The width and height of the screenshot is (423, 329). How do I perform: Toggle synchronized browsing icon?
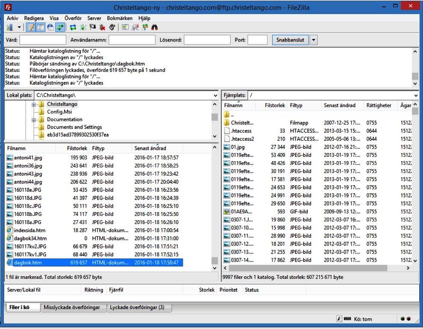pyautogui.click(x=145, y=27)
